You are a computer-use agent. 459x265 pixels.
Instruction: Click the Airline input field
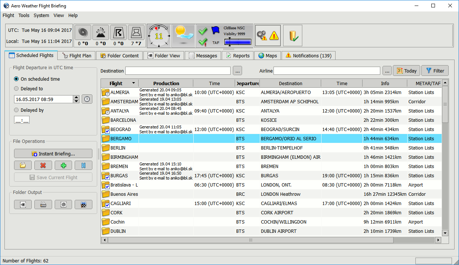pyautogui.click(x=327, y=71)
